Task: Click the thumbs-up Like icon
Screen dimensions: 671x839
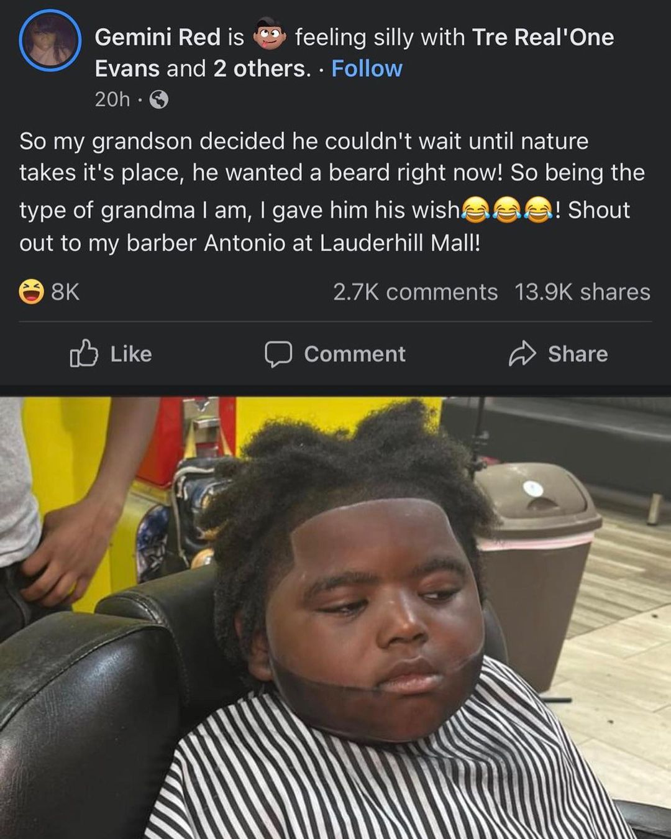Action: pyautogui.click(x=84, y=353)
